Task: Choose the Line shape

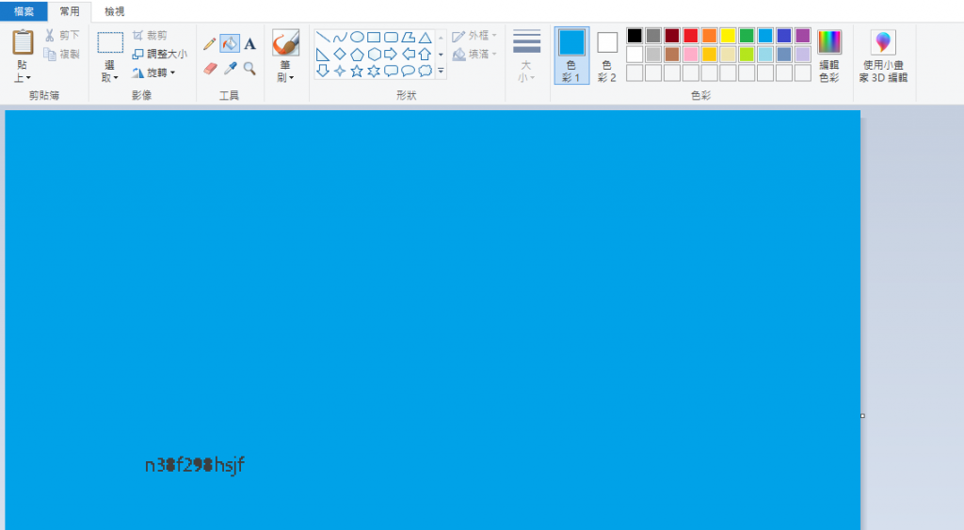Action: 323,38
